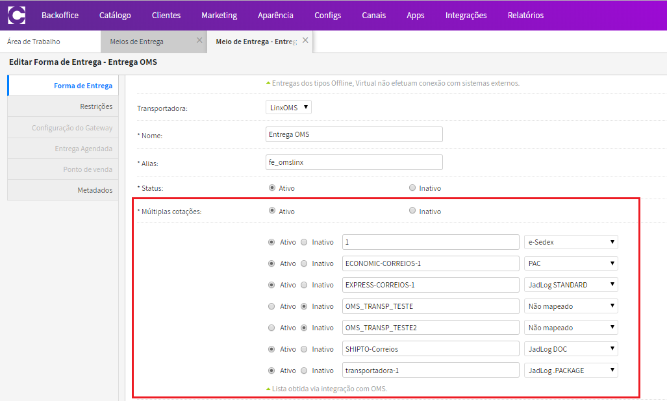Select Ativo for OMS_TRANSP_TESTE2 row
The height and width of the screenshot is (401, 667).
click(271, 328)
